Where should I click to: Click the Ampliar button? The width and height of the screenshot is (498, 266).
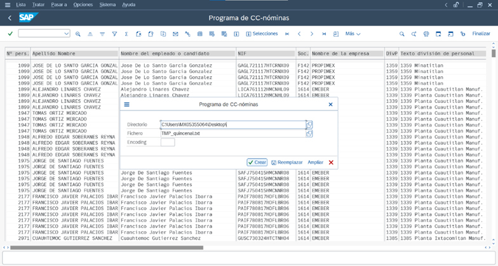(316, 163)
